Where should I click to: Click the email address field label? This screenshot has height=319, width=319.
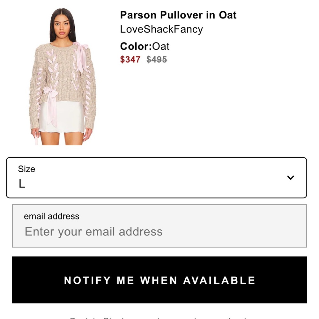tap(51, 216)
